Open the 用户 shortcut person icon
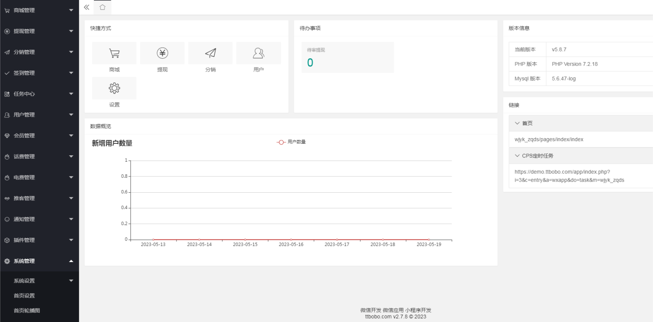This screenshot has height=322, width=653. 258,53
